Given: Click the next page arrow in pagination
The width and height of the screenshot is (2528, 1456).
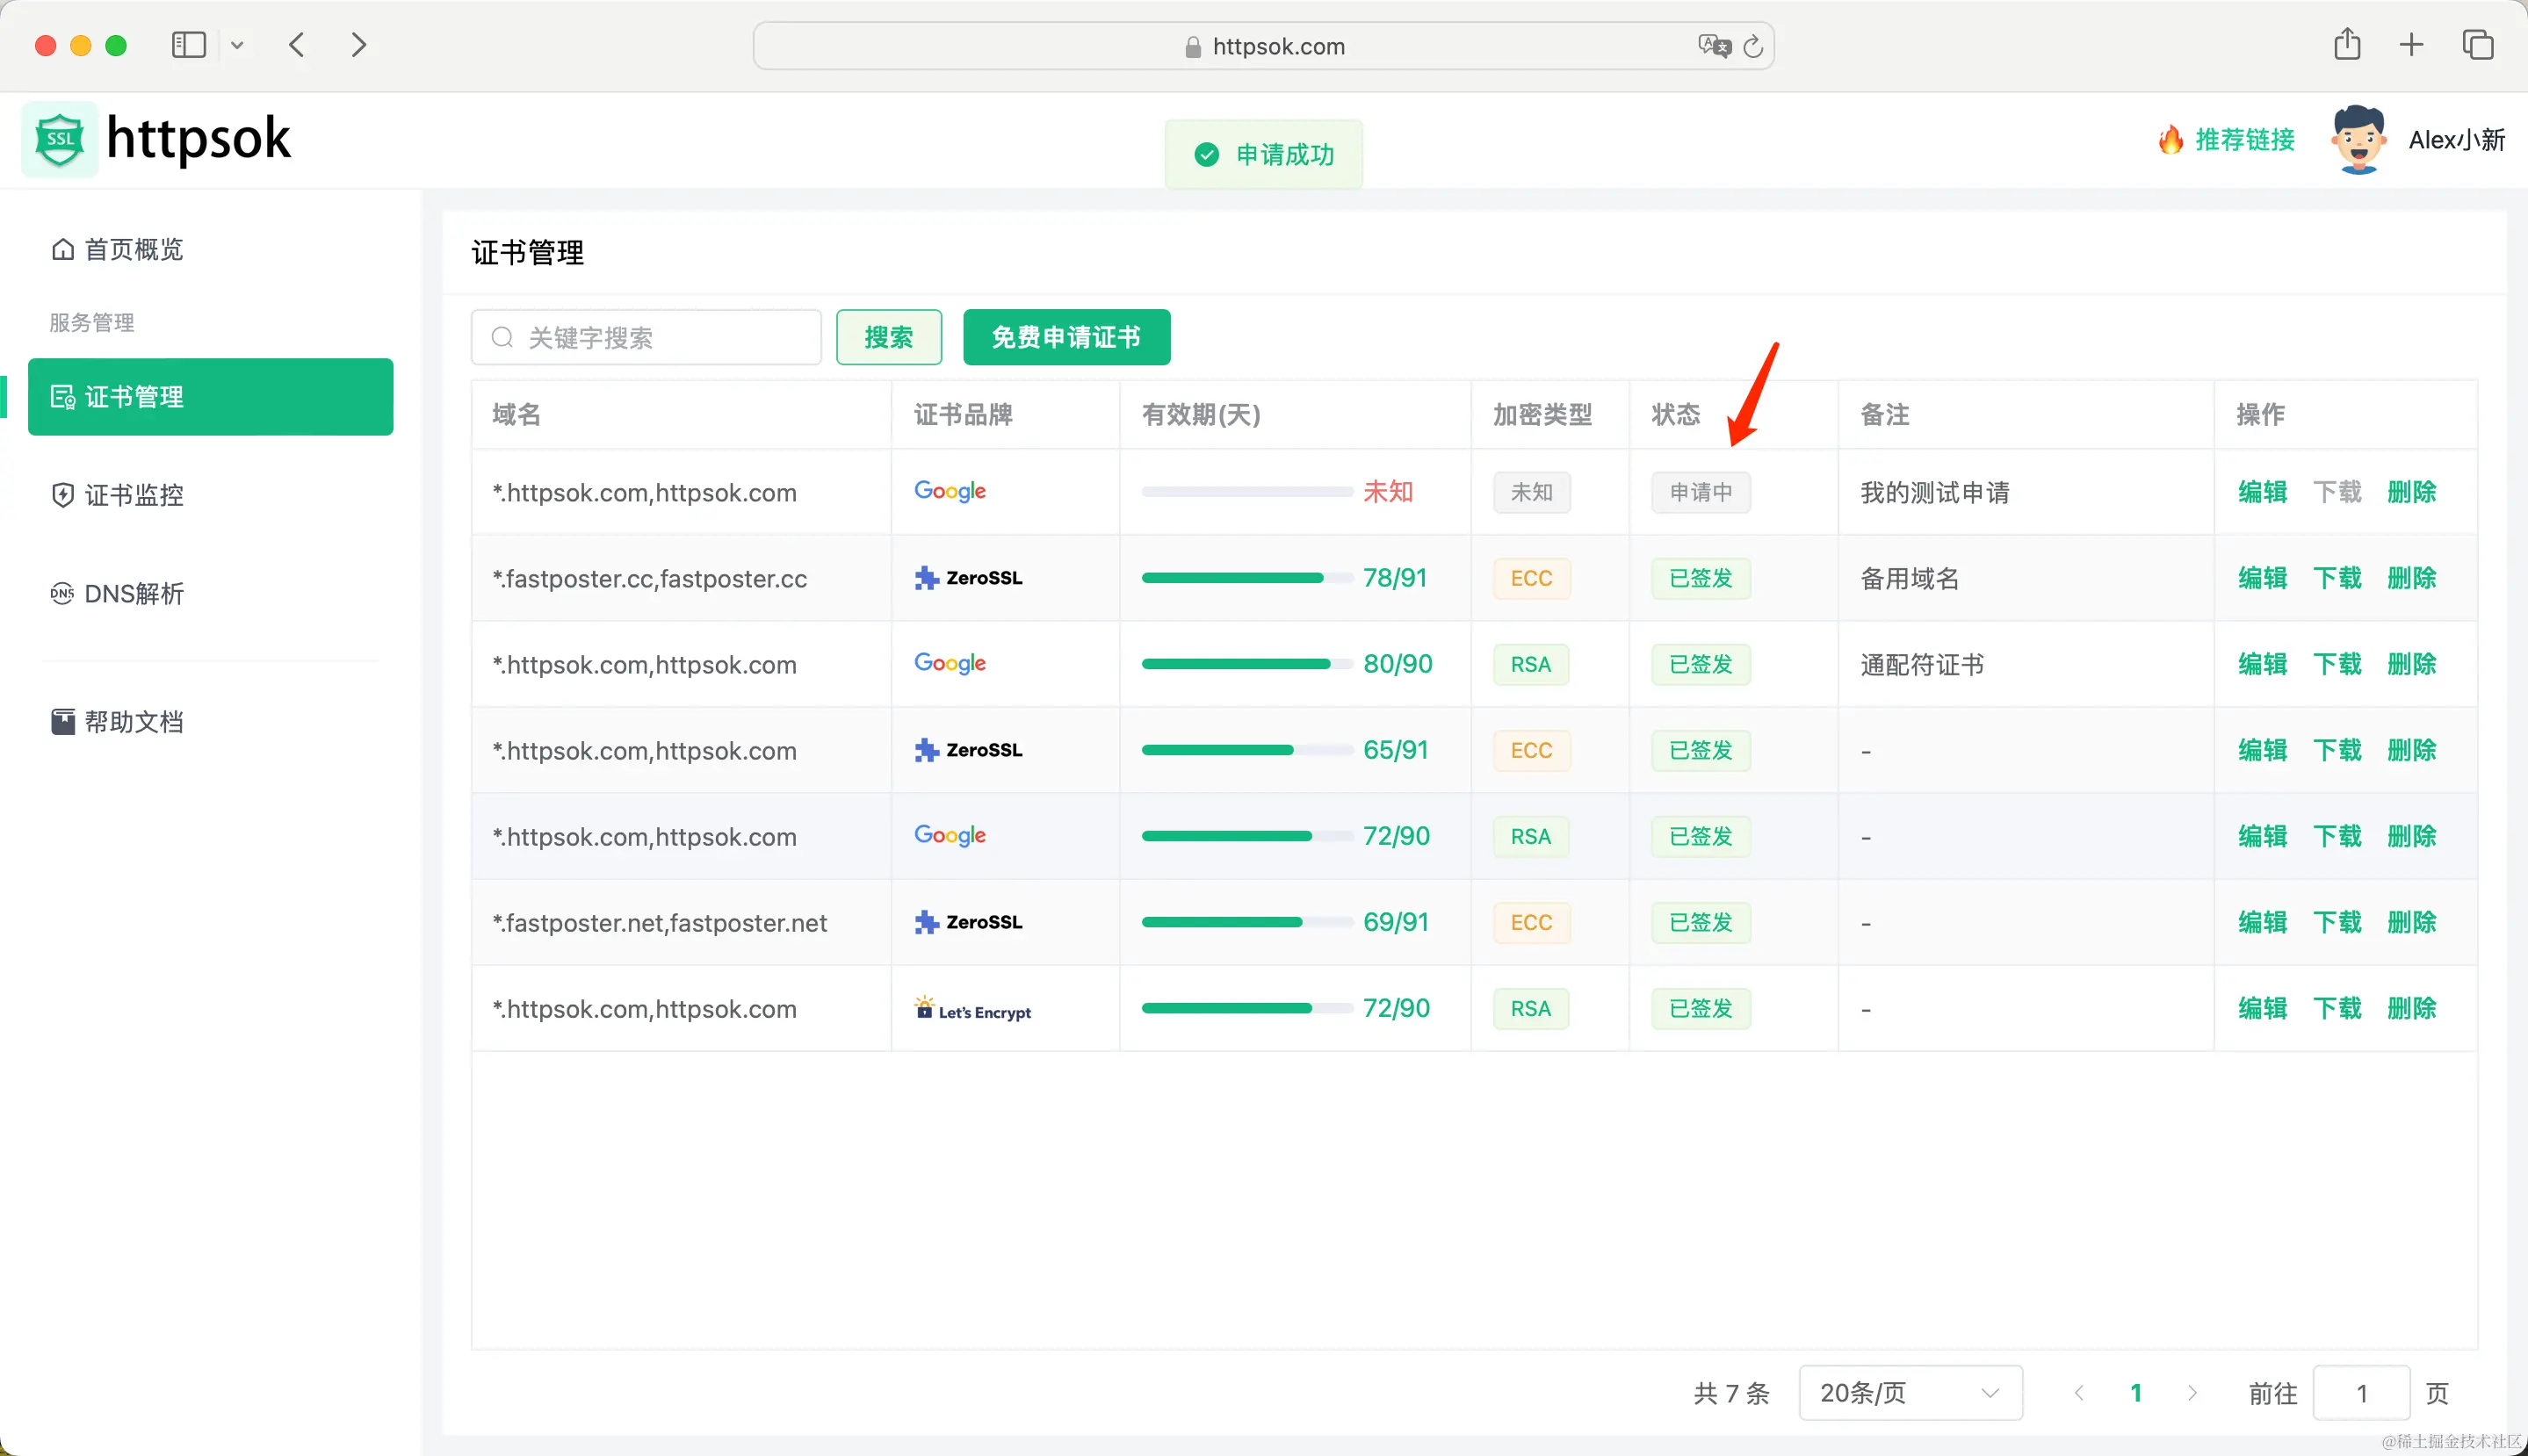Looking at the screenshot, I should tap(2192, 1392).
